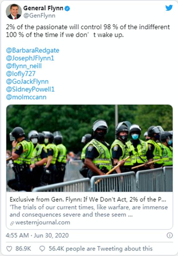Open the @SidneyPowell1 mention
Screen dimensions: 178x256
[30, 89]
